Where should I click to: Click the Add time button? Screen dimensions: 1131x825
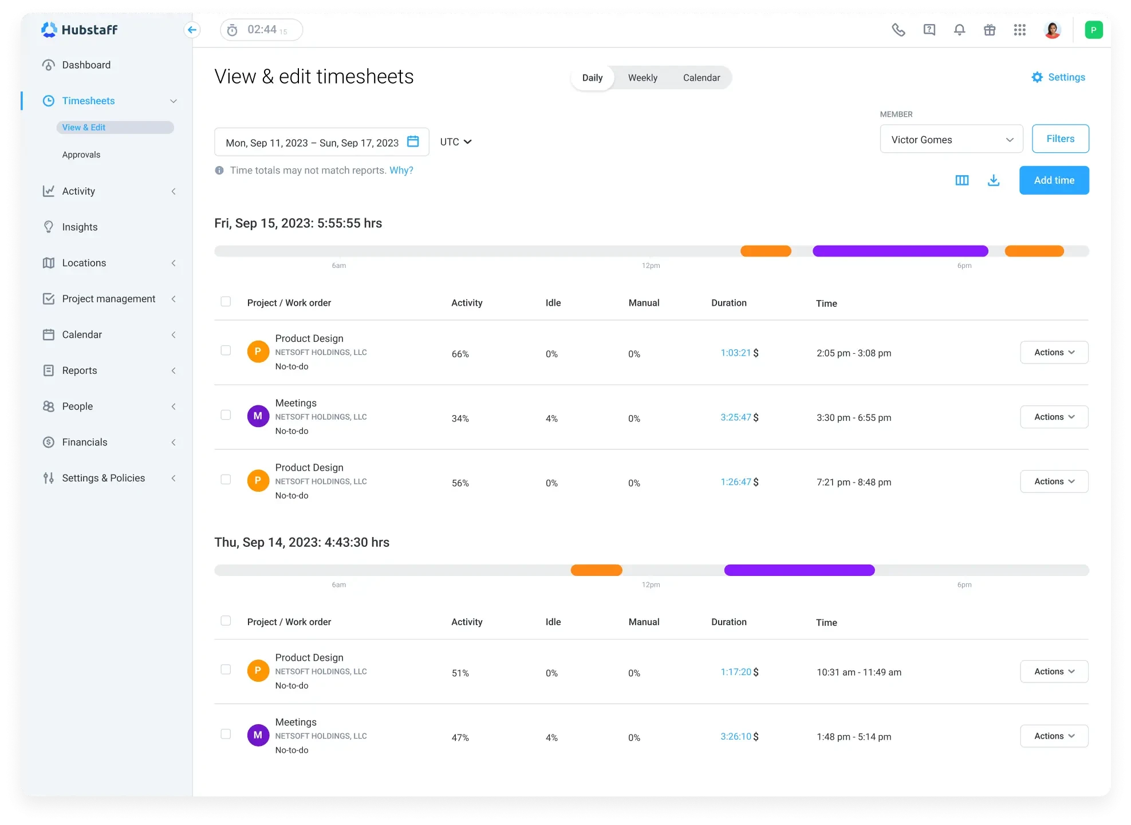click(x=1054, y=180)
